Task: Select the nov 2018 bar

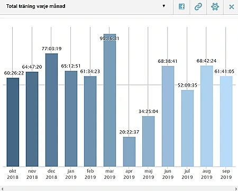Action: [32, 119]
